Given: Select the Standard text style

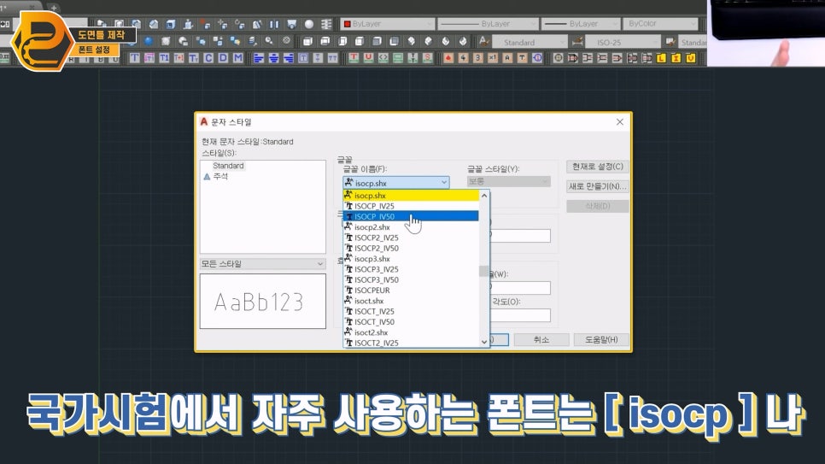Looking at the screenshot, I should pyautogui.click(x=228, y=166).
